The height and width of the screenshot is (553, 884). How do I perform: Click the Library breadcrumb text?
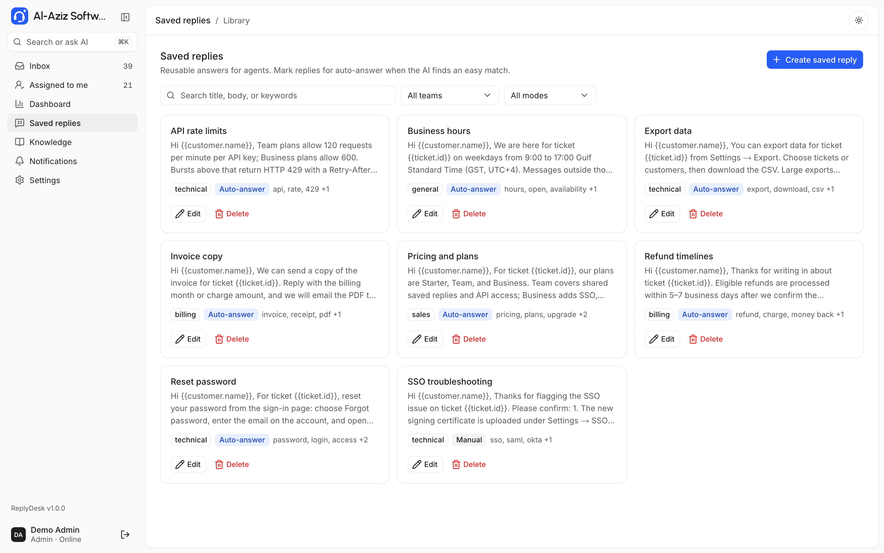236,21
